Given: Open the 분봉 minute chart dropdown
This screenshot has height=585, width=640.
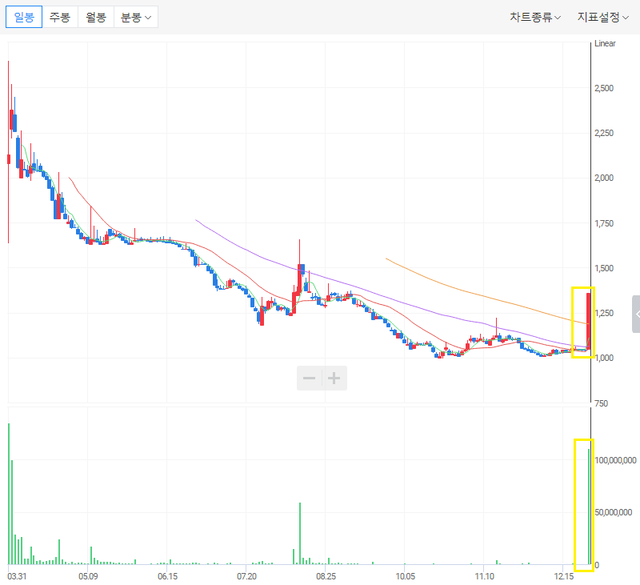Looking at the screenshot, I should pyautogui.click(x=136, y=17).
